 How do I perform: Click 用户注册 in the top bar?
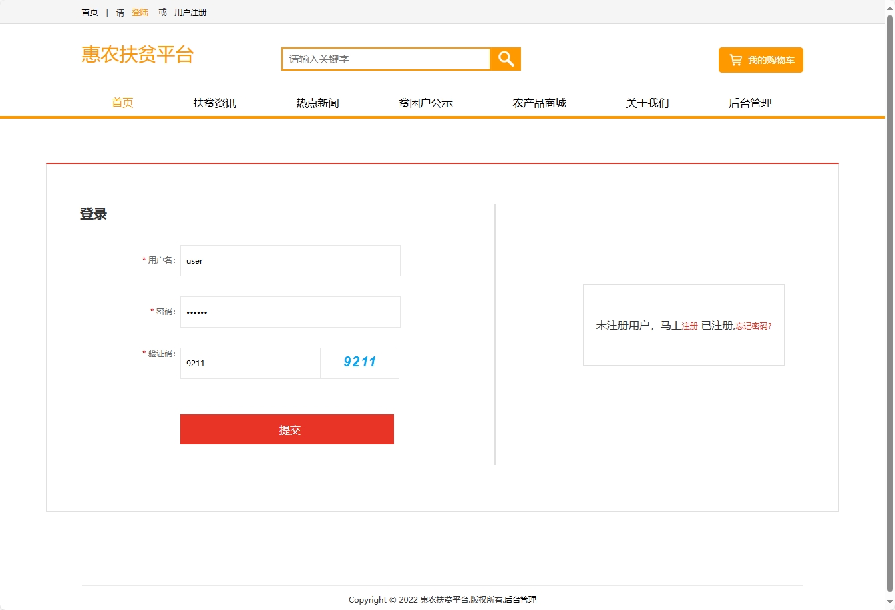[190, 11]
